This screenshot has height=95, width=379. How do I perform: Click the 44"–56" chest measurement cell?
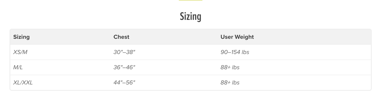[x=124, y=82]
